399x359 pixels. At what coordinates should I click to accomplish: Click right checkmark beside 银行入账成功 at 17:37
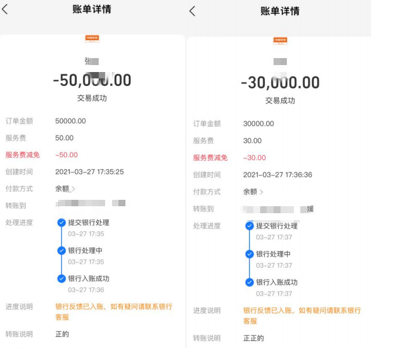[x=250, y=282]
